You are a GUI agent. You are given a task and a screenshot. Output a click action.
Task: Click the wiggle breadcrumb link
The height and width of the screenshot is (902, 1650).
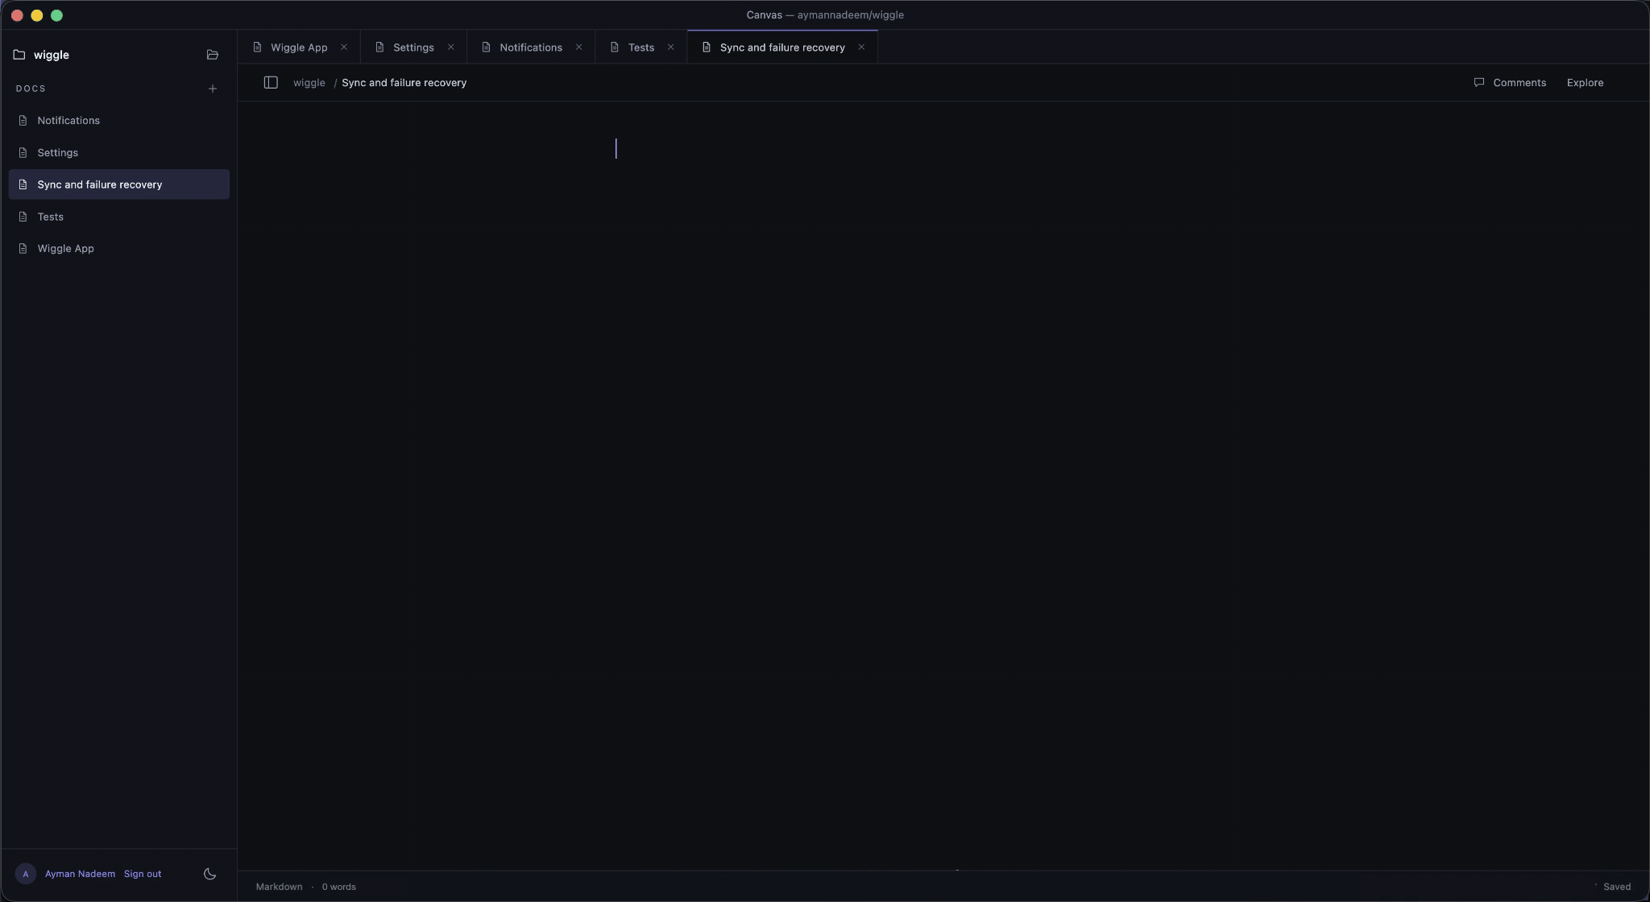[x=309, y=82]
